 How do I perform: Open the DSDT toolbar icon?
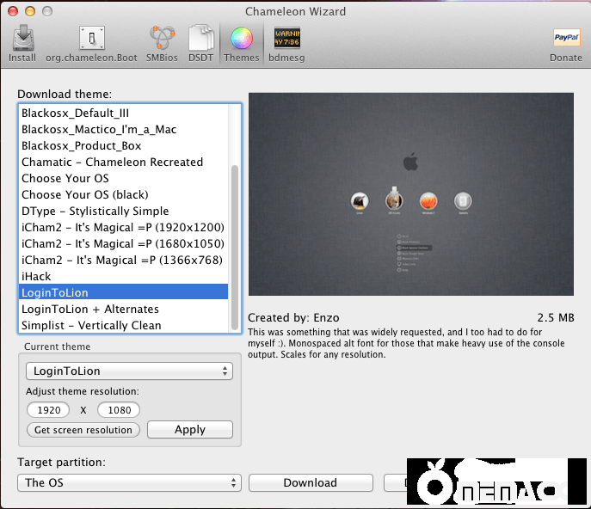[x=200, y=43]
